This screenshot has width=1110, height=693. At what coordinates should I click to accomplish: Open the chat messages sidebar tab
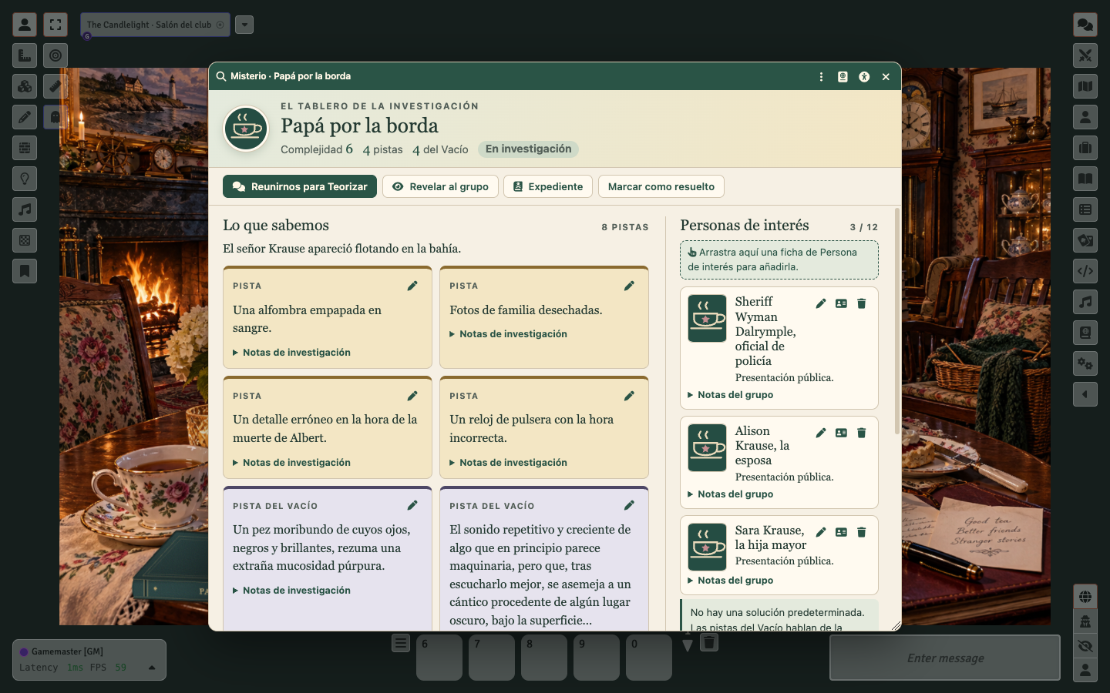pos(1085,25)
